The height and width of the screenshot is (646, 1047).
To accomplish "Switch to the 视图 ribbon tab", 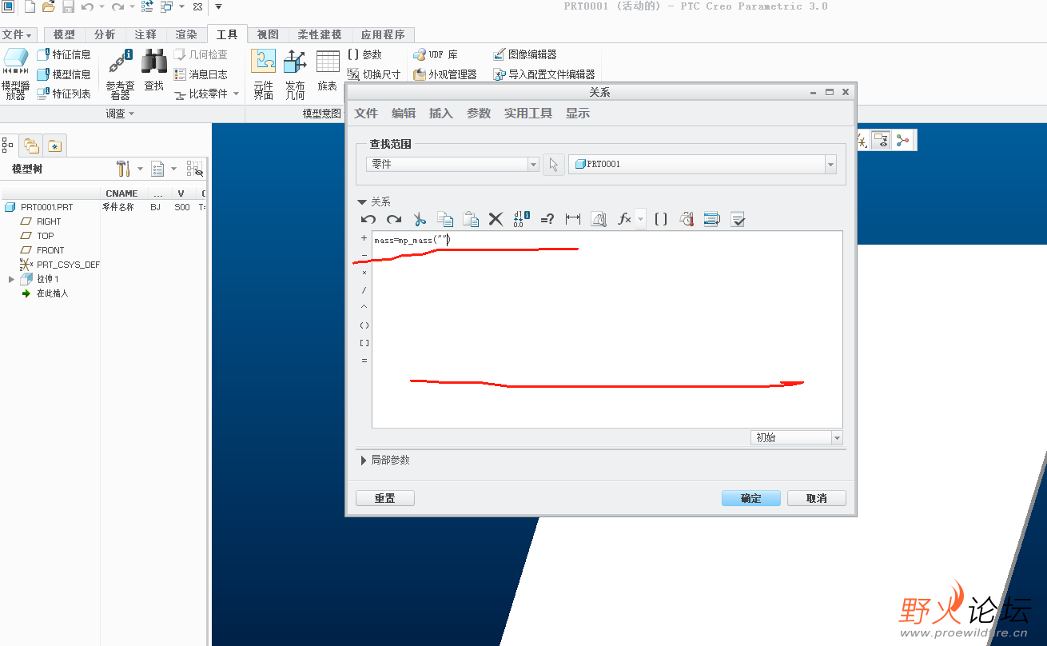I will (x=268, y=34).
